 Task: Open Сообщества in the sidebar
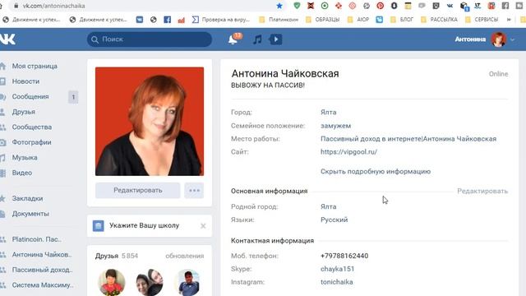[32, 127]
